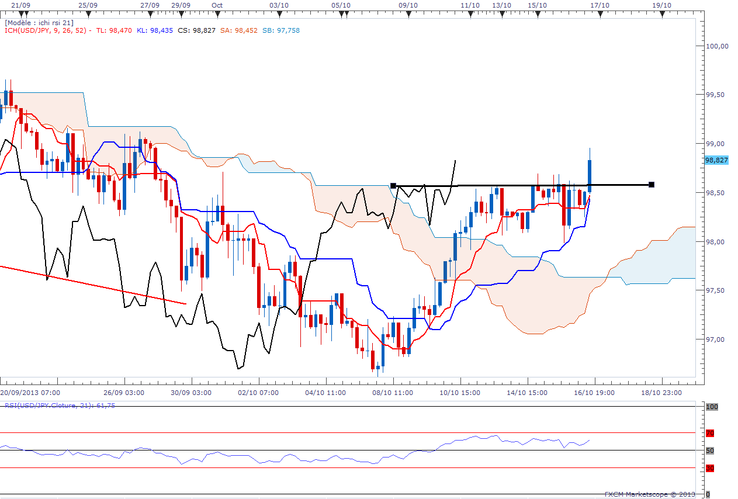The width and height of the screenshot is (738, 499).
Task: Click the KL: 98,435 value
Action: (154, 30)
